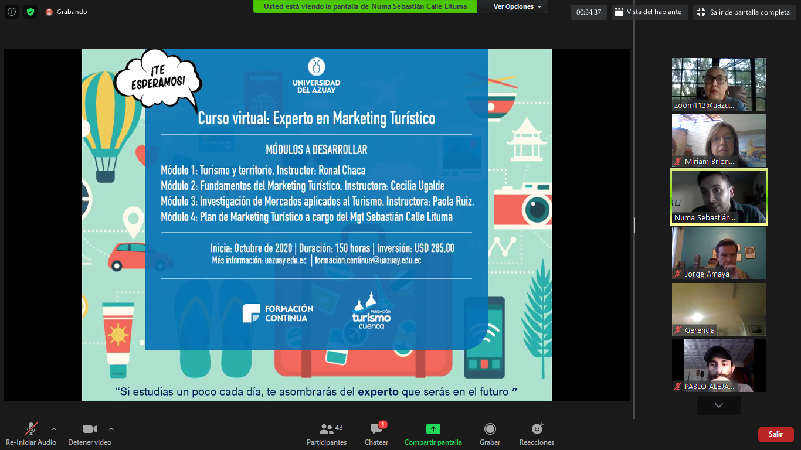801x450 pixels.
Task: Click Salir de pantalla completa
Action: 744,12
